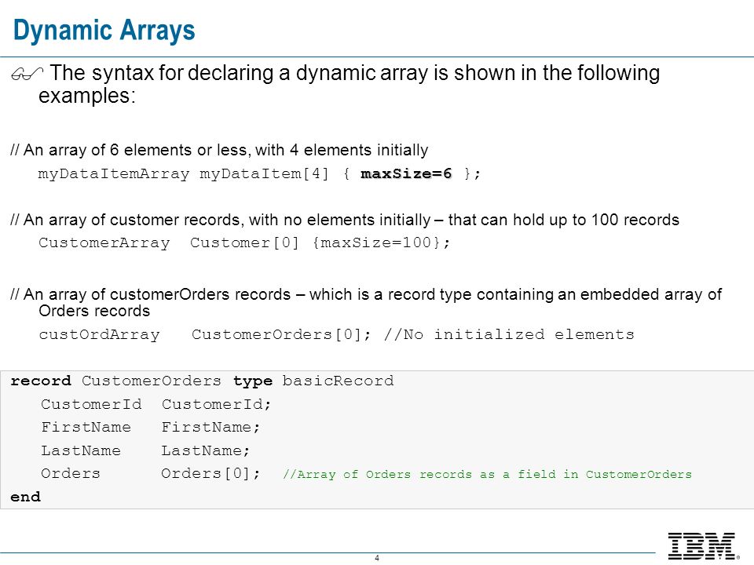The image size is (754, 565).
Task: Click the LastName; type entry
Action: [x=205, y=450]
